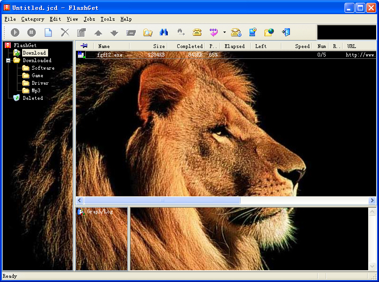Screen dimensions: 379x282
Task: Click the Find Next icon with arrow
Action: (181, 32)
